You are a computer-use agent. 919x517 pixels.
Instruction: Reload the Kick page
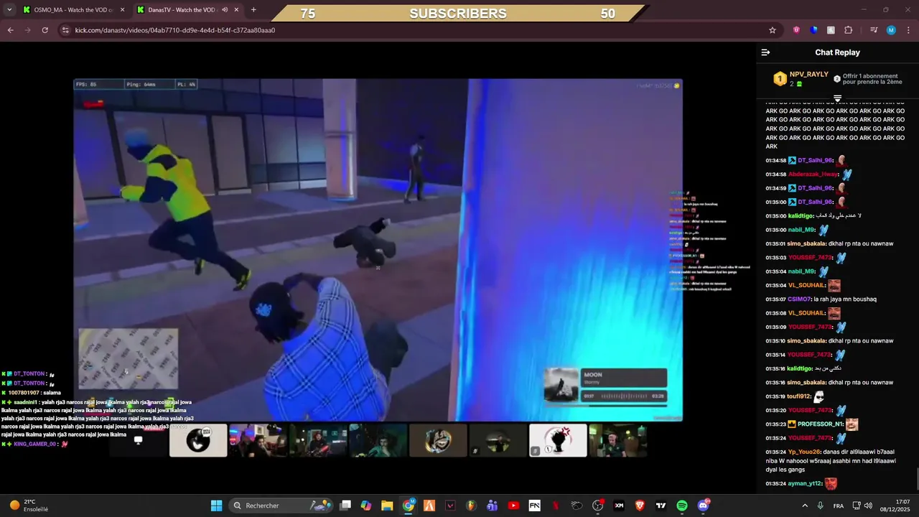coord(45,30)
